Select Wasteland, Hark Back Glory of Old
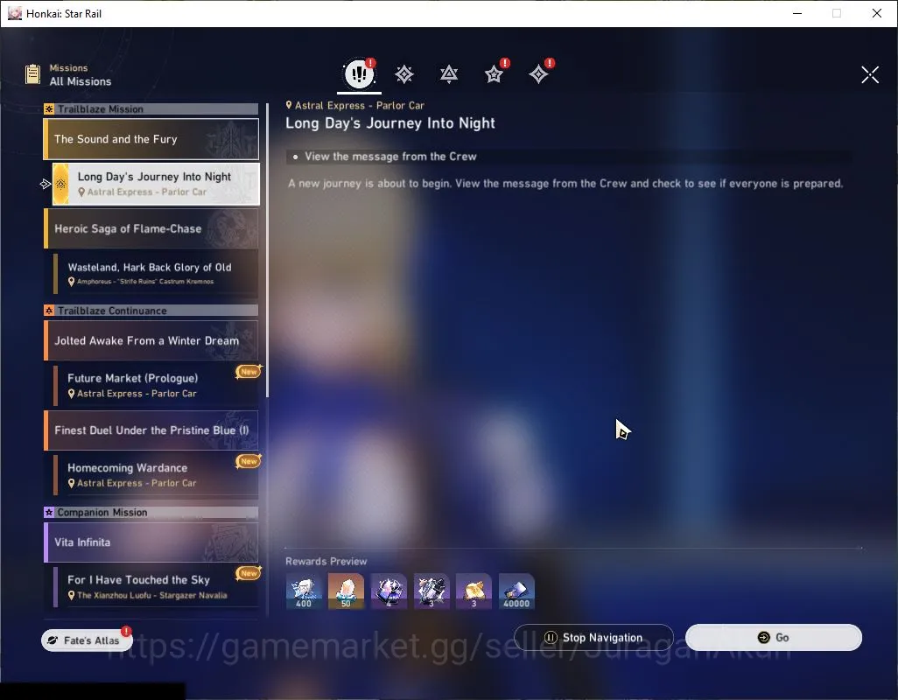Viewport: 898px width, 700px height. click(156, 273)
